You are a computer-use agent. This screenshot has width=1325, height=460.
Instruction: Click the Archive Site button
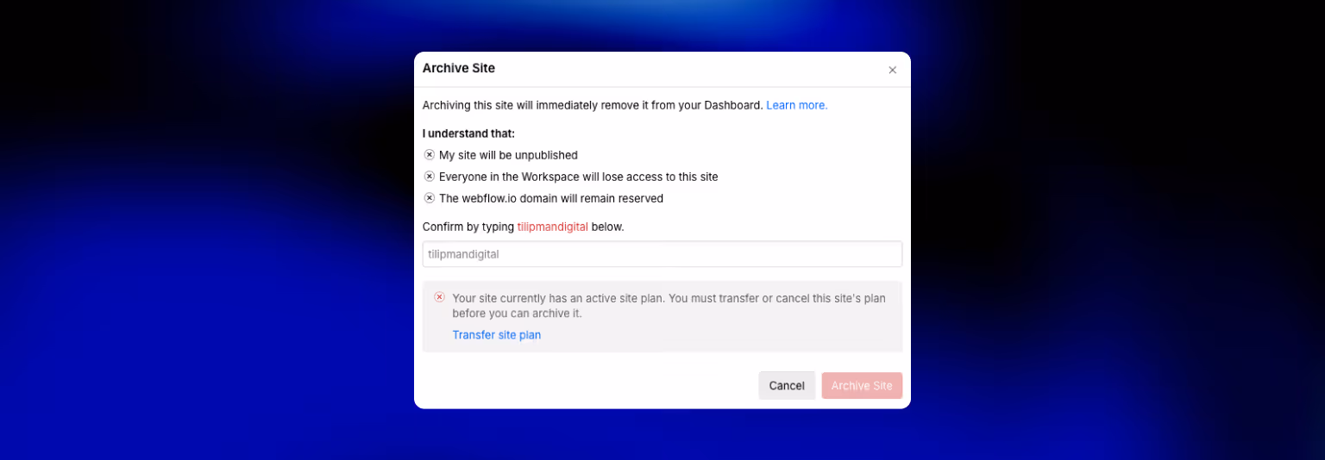[x=862, y=386]
